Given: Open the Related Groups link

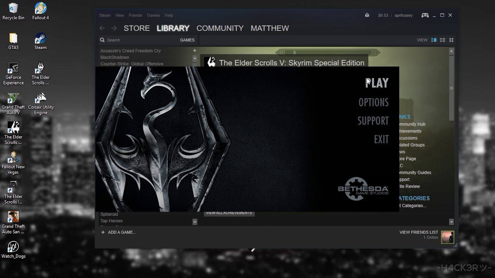Looking at the screenshot, I should click(x=412, y=145).
